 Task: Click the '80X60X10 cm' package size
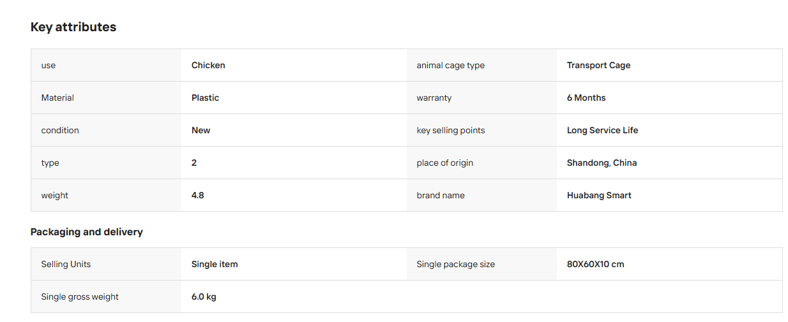tap(596, 264)
